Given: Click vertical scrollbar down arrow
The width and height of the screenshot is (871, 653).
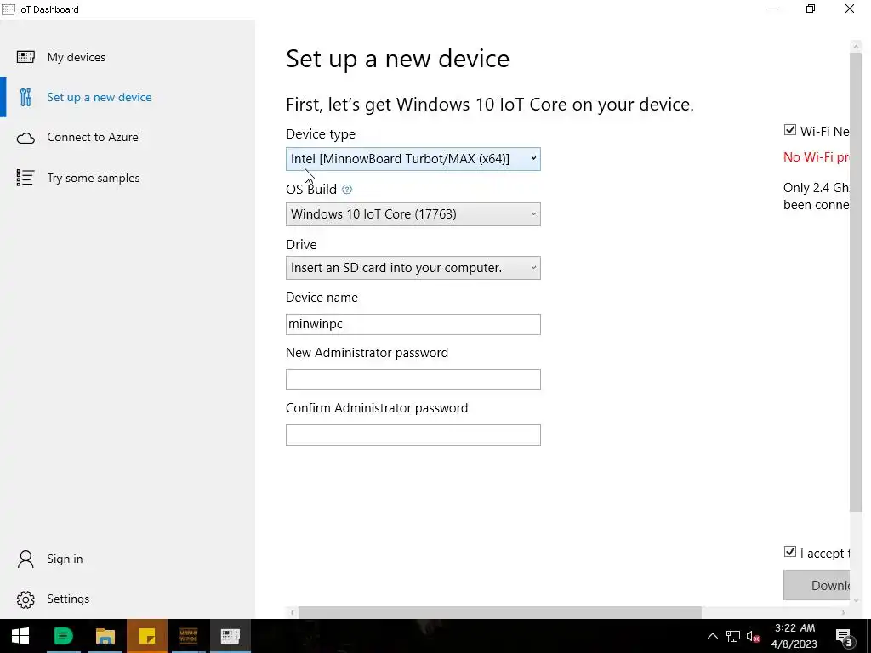Looking at the screenshot, I should click(x=856, y=600).
